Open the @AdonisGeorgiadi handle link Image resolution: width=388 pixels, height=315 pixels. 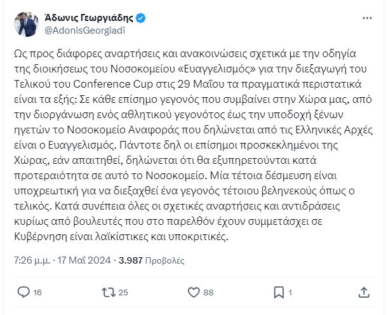81,30
